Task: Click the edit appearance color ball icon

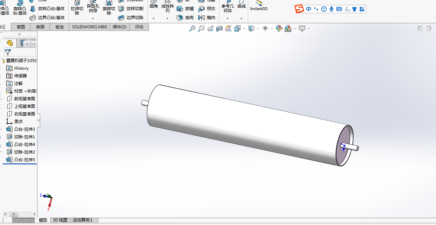Action: pyautogui.click(x=279, y=29)
